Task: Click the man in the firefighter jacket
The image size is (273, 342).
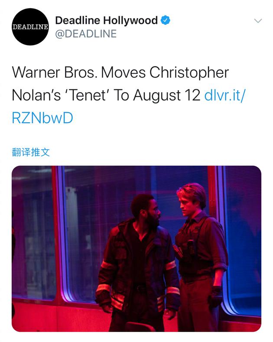Action: coord(139,260)
